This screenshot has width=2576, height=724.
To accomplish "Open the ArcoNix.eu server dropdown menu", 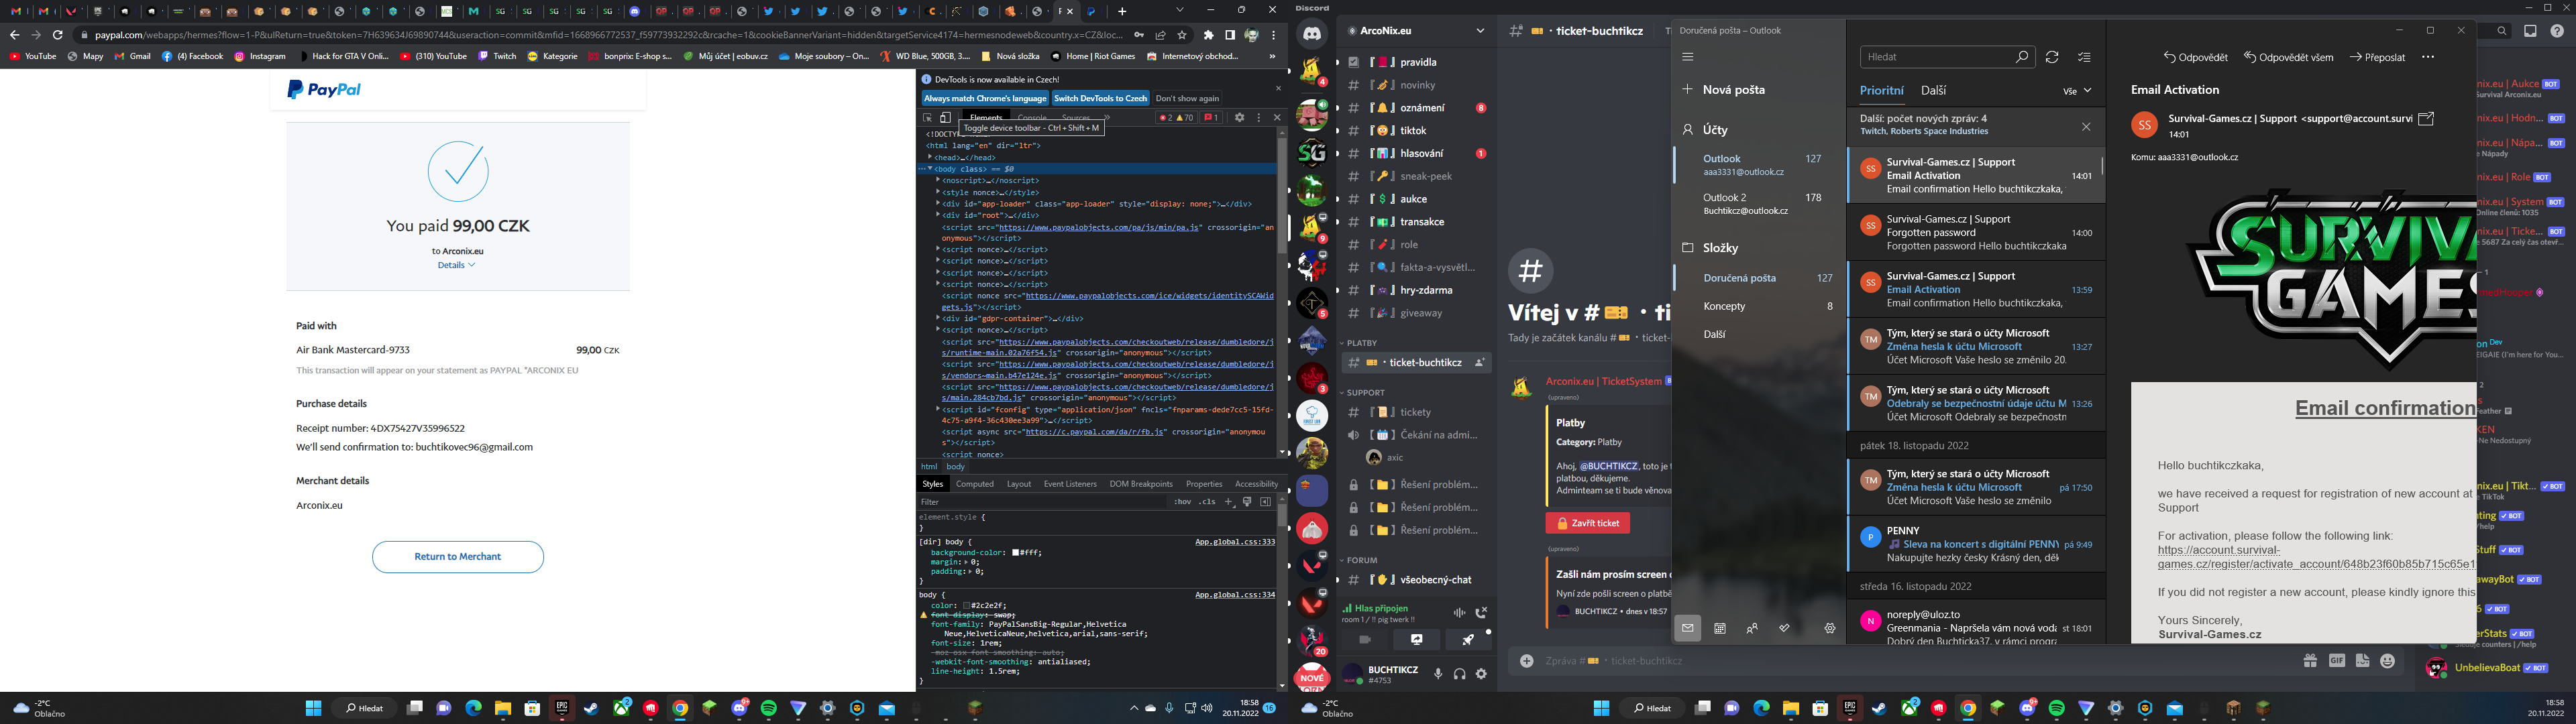I will tap(1417, 31).
